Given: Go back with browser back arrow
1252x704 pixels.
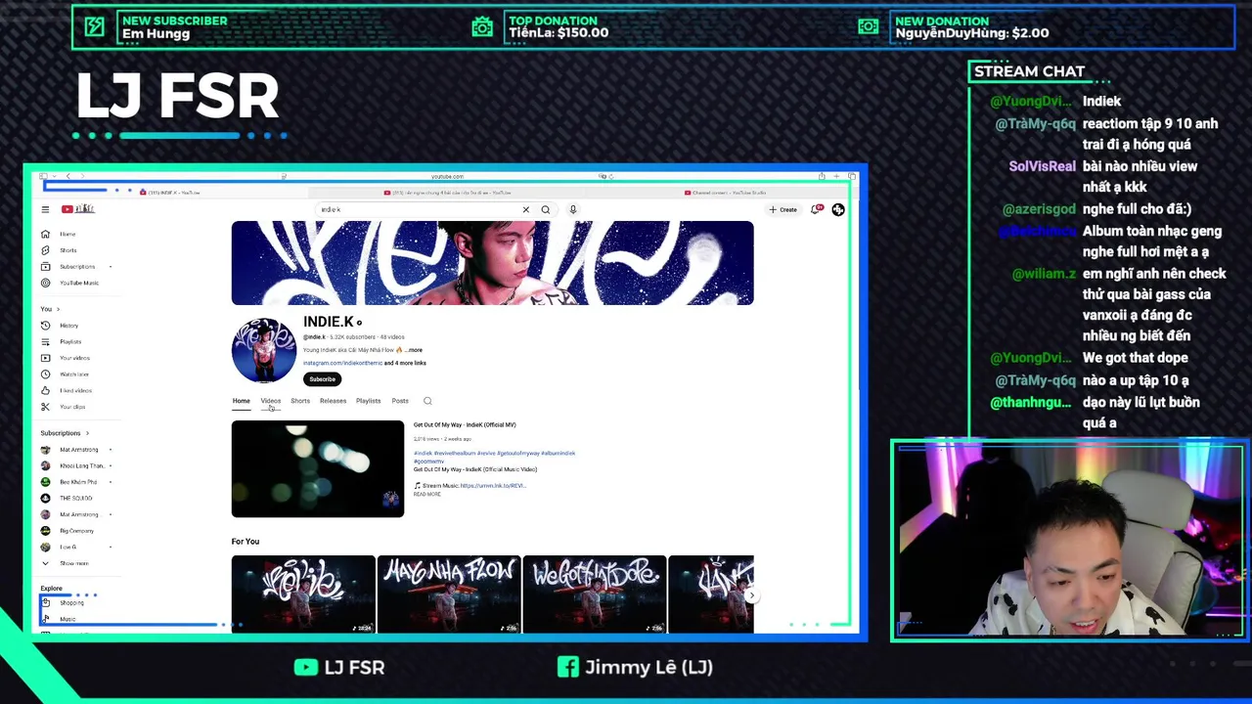Looking at the screenshot, I should tap(67, 176).
